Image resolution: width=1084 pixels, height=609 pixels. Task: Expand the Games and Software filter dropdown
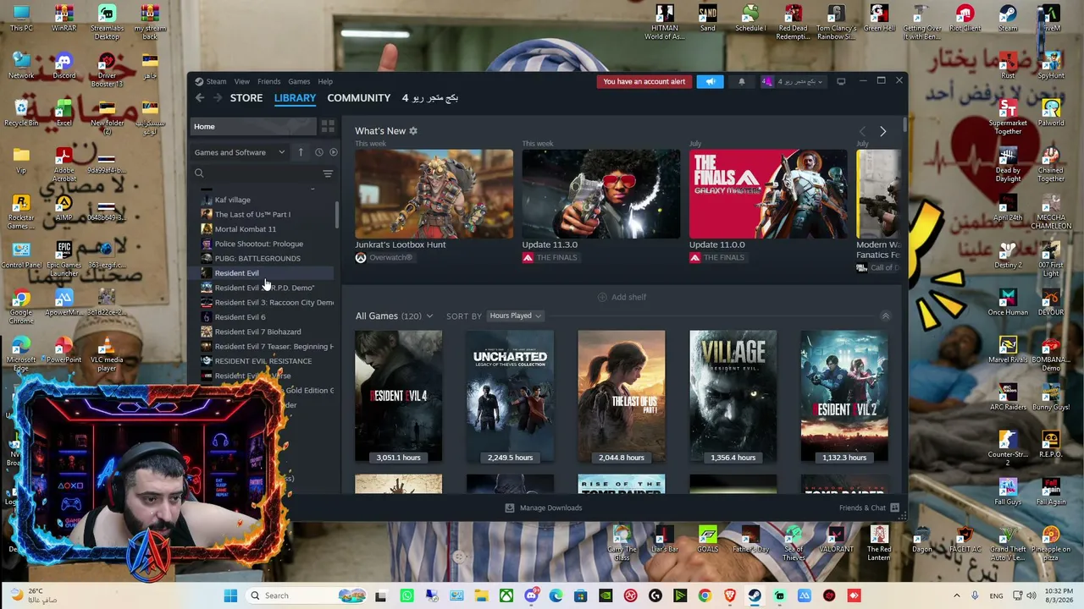[x=241, y=152]
